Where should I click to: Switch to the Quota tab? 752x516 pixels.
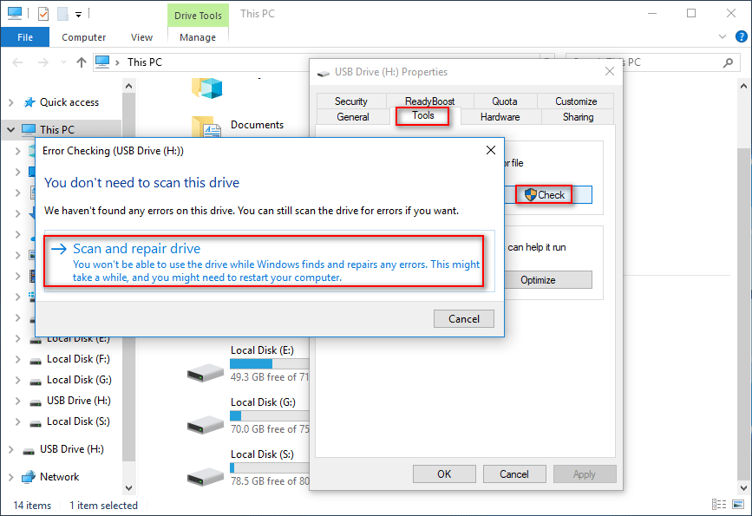click(x=505, y=101)
